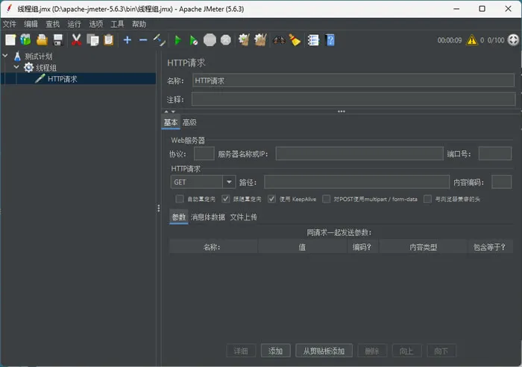Enable the browser-compatible headers checkbox
The image size is (522, 367).
click(x=427, y=199)
